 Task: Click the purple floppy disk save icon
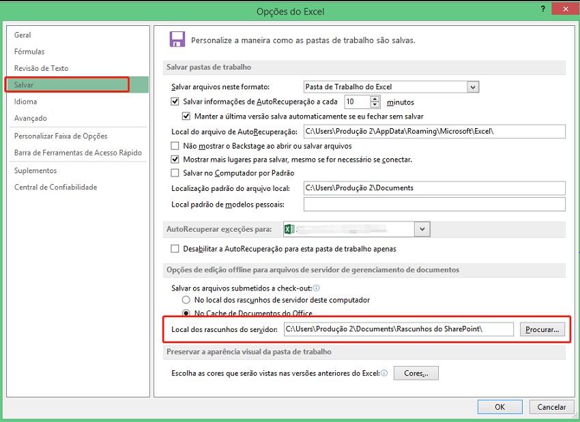[x=177, y=39]
